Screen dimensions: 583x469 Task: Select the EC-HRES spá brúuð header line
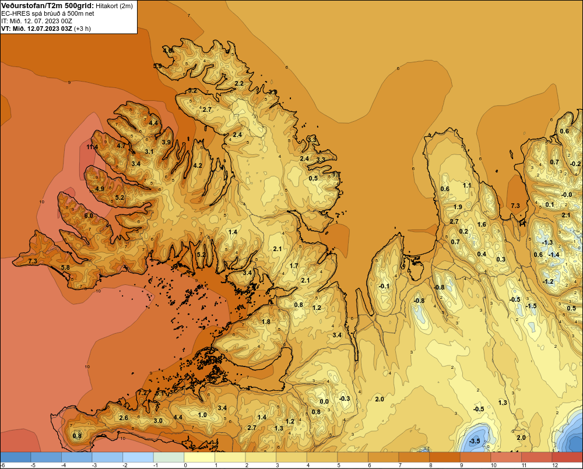[x=48, y=13]
